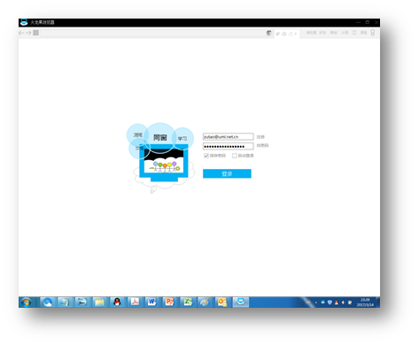Open the PDF reader taskbar icon
419x352 pixels.
[x=135, y=302]
